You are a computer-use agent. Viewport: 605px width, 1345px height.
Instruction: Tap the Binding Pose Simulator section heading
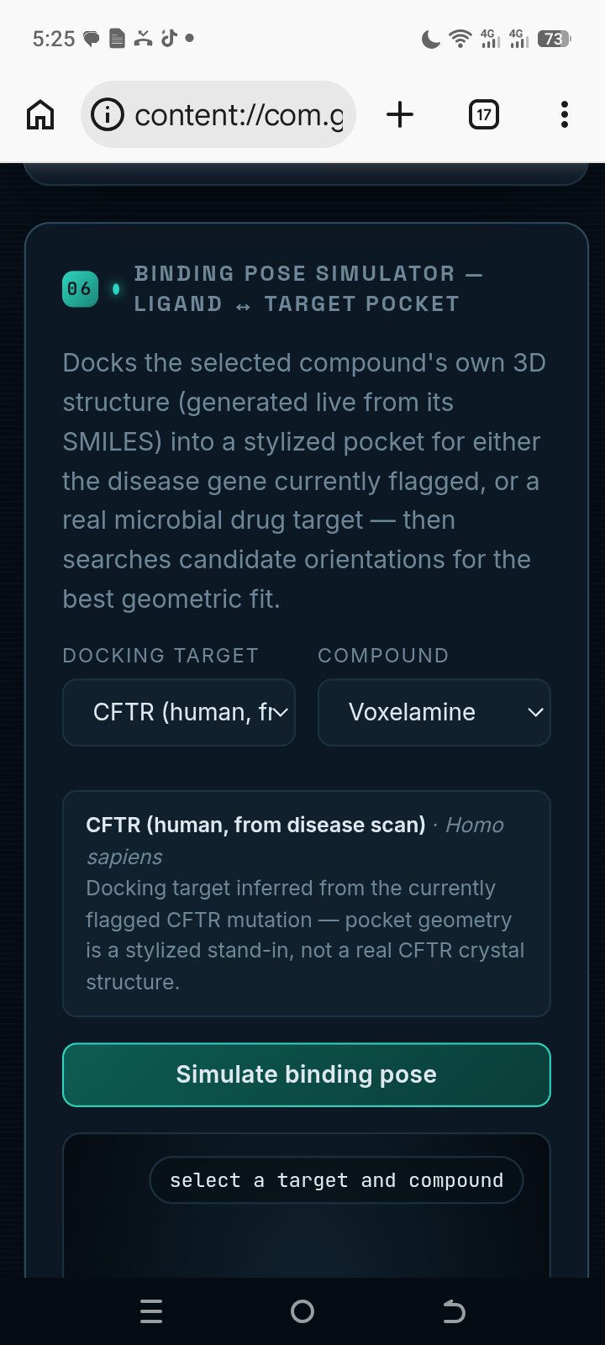pyautogui.click(x=308, y=288)
